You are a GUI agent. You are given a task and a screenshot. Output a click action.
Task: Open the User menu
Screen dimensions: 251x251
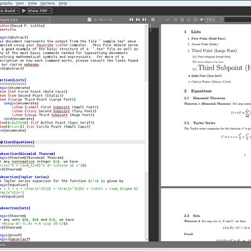pyautogui.click(x=20, y=3)
